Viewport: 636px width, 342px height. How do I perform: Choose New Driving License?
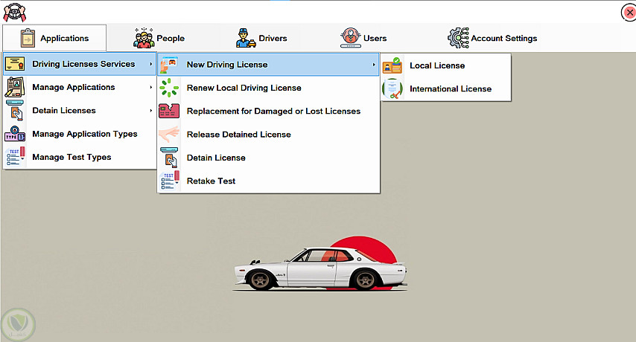pyautogui.click(x=269, y=65)
